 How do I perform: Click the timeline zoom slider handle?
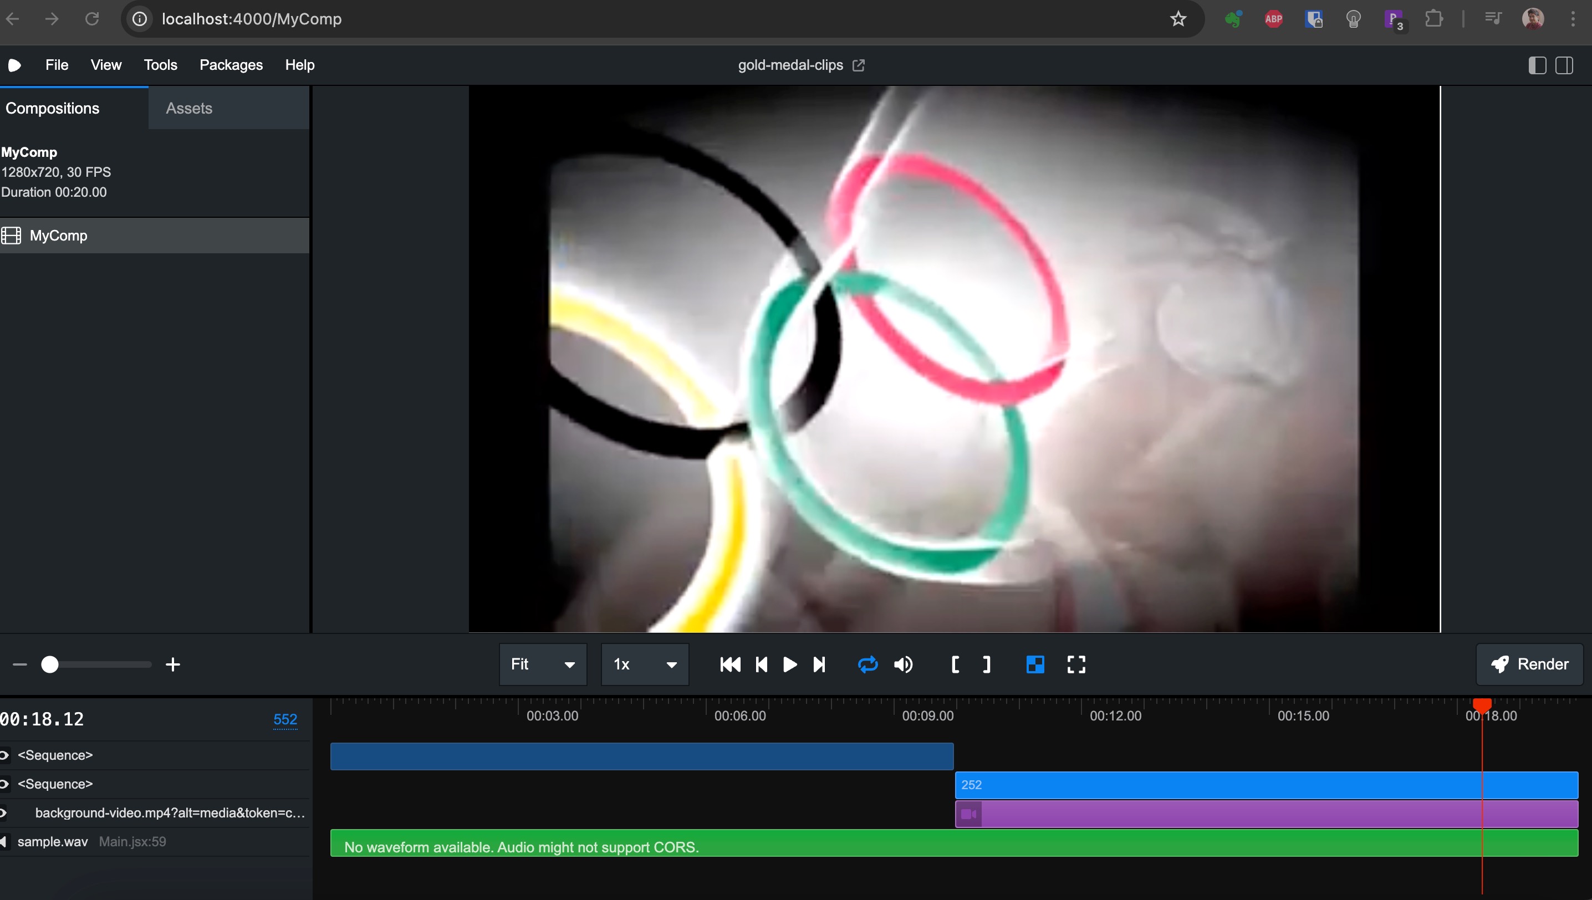point(49,664)
